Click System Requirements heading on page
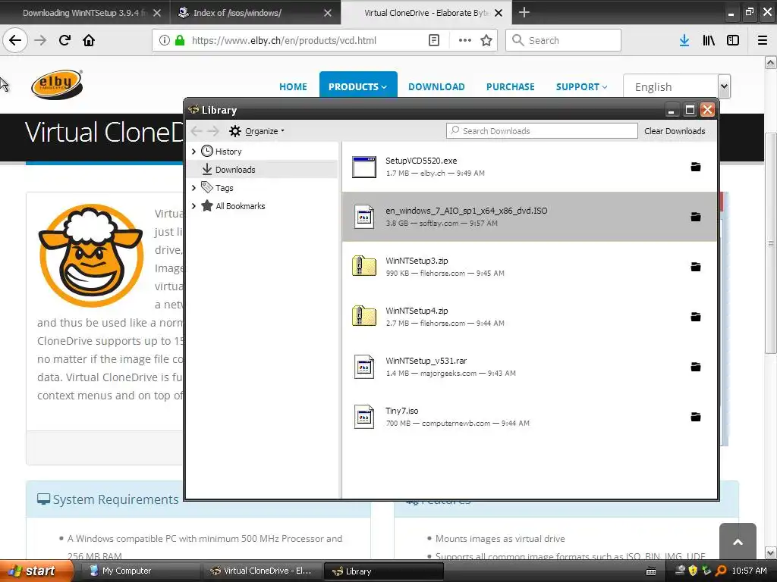The image size is (777, 582). [115, 499]
